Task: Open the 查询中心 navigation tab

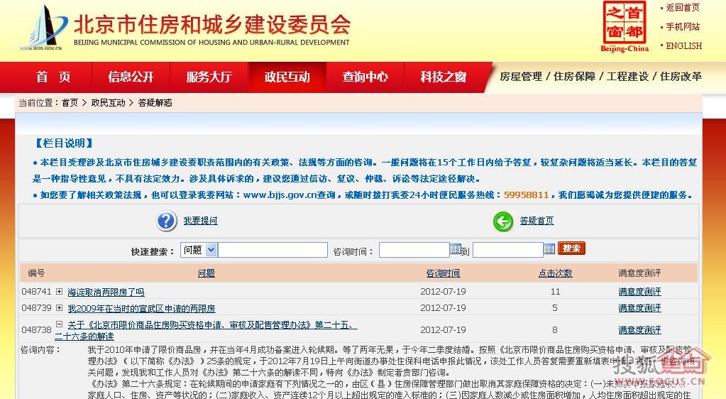Action: (365, 77)
